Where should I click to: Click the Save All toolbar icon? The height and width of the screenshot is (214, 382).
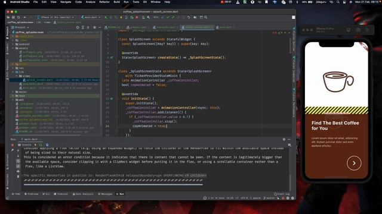coord(13,17)
